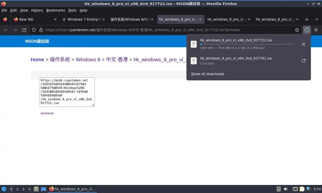Go back one page
The width and height of the screenshot is (322, 193).
6,30
